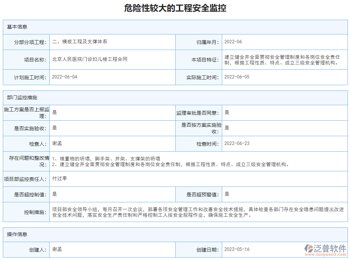Screen dimensions: 350x260
Task: Toggle 监理审批是否同意 value 是
Action: coord(227,112)
